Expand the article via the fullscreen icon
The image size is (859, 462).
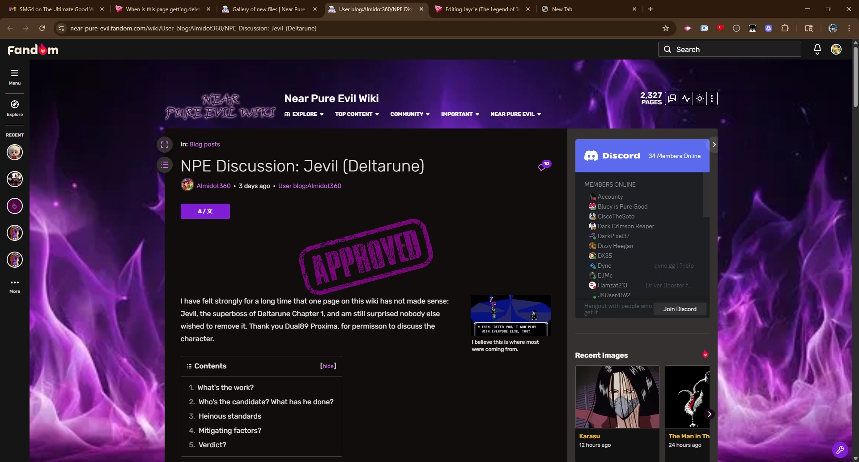164,144
